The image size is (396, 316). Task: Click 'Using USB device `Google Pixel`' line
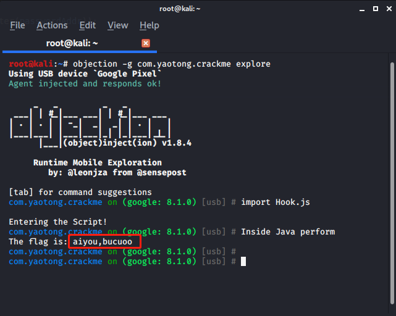pyautogui.click(x=85, y=73)
